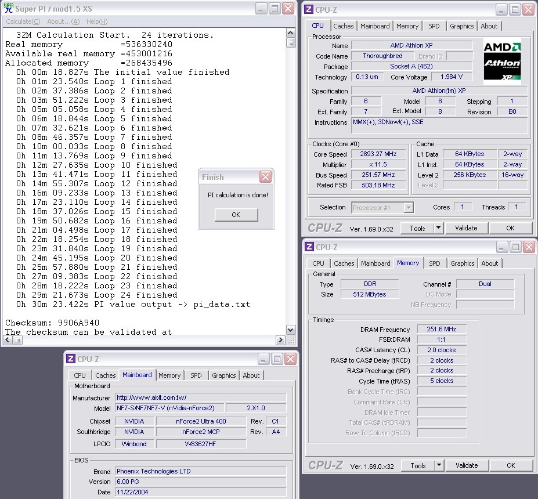The height and width of the screenshot is (499, 538).
Task: Click OK in the Finish dialog
Action: tap(236, 215)
